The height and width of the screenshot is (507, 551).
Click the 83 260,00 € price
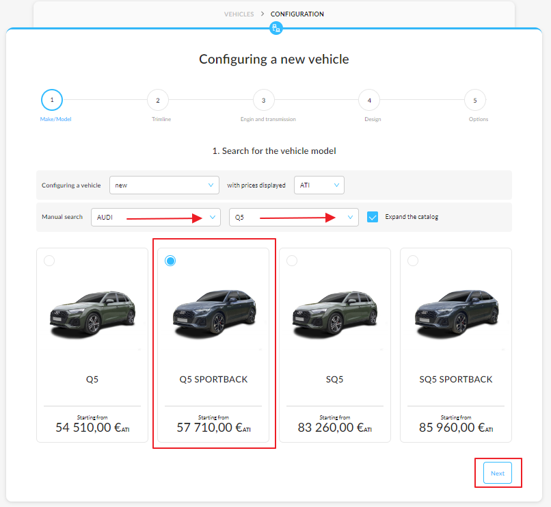(335, 428)
